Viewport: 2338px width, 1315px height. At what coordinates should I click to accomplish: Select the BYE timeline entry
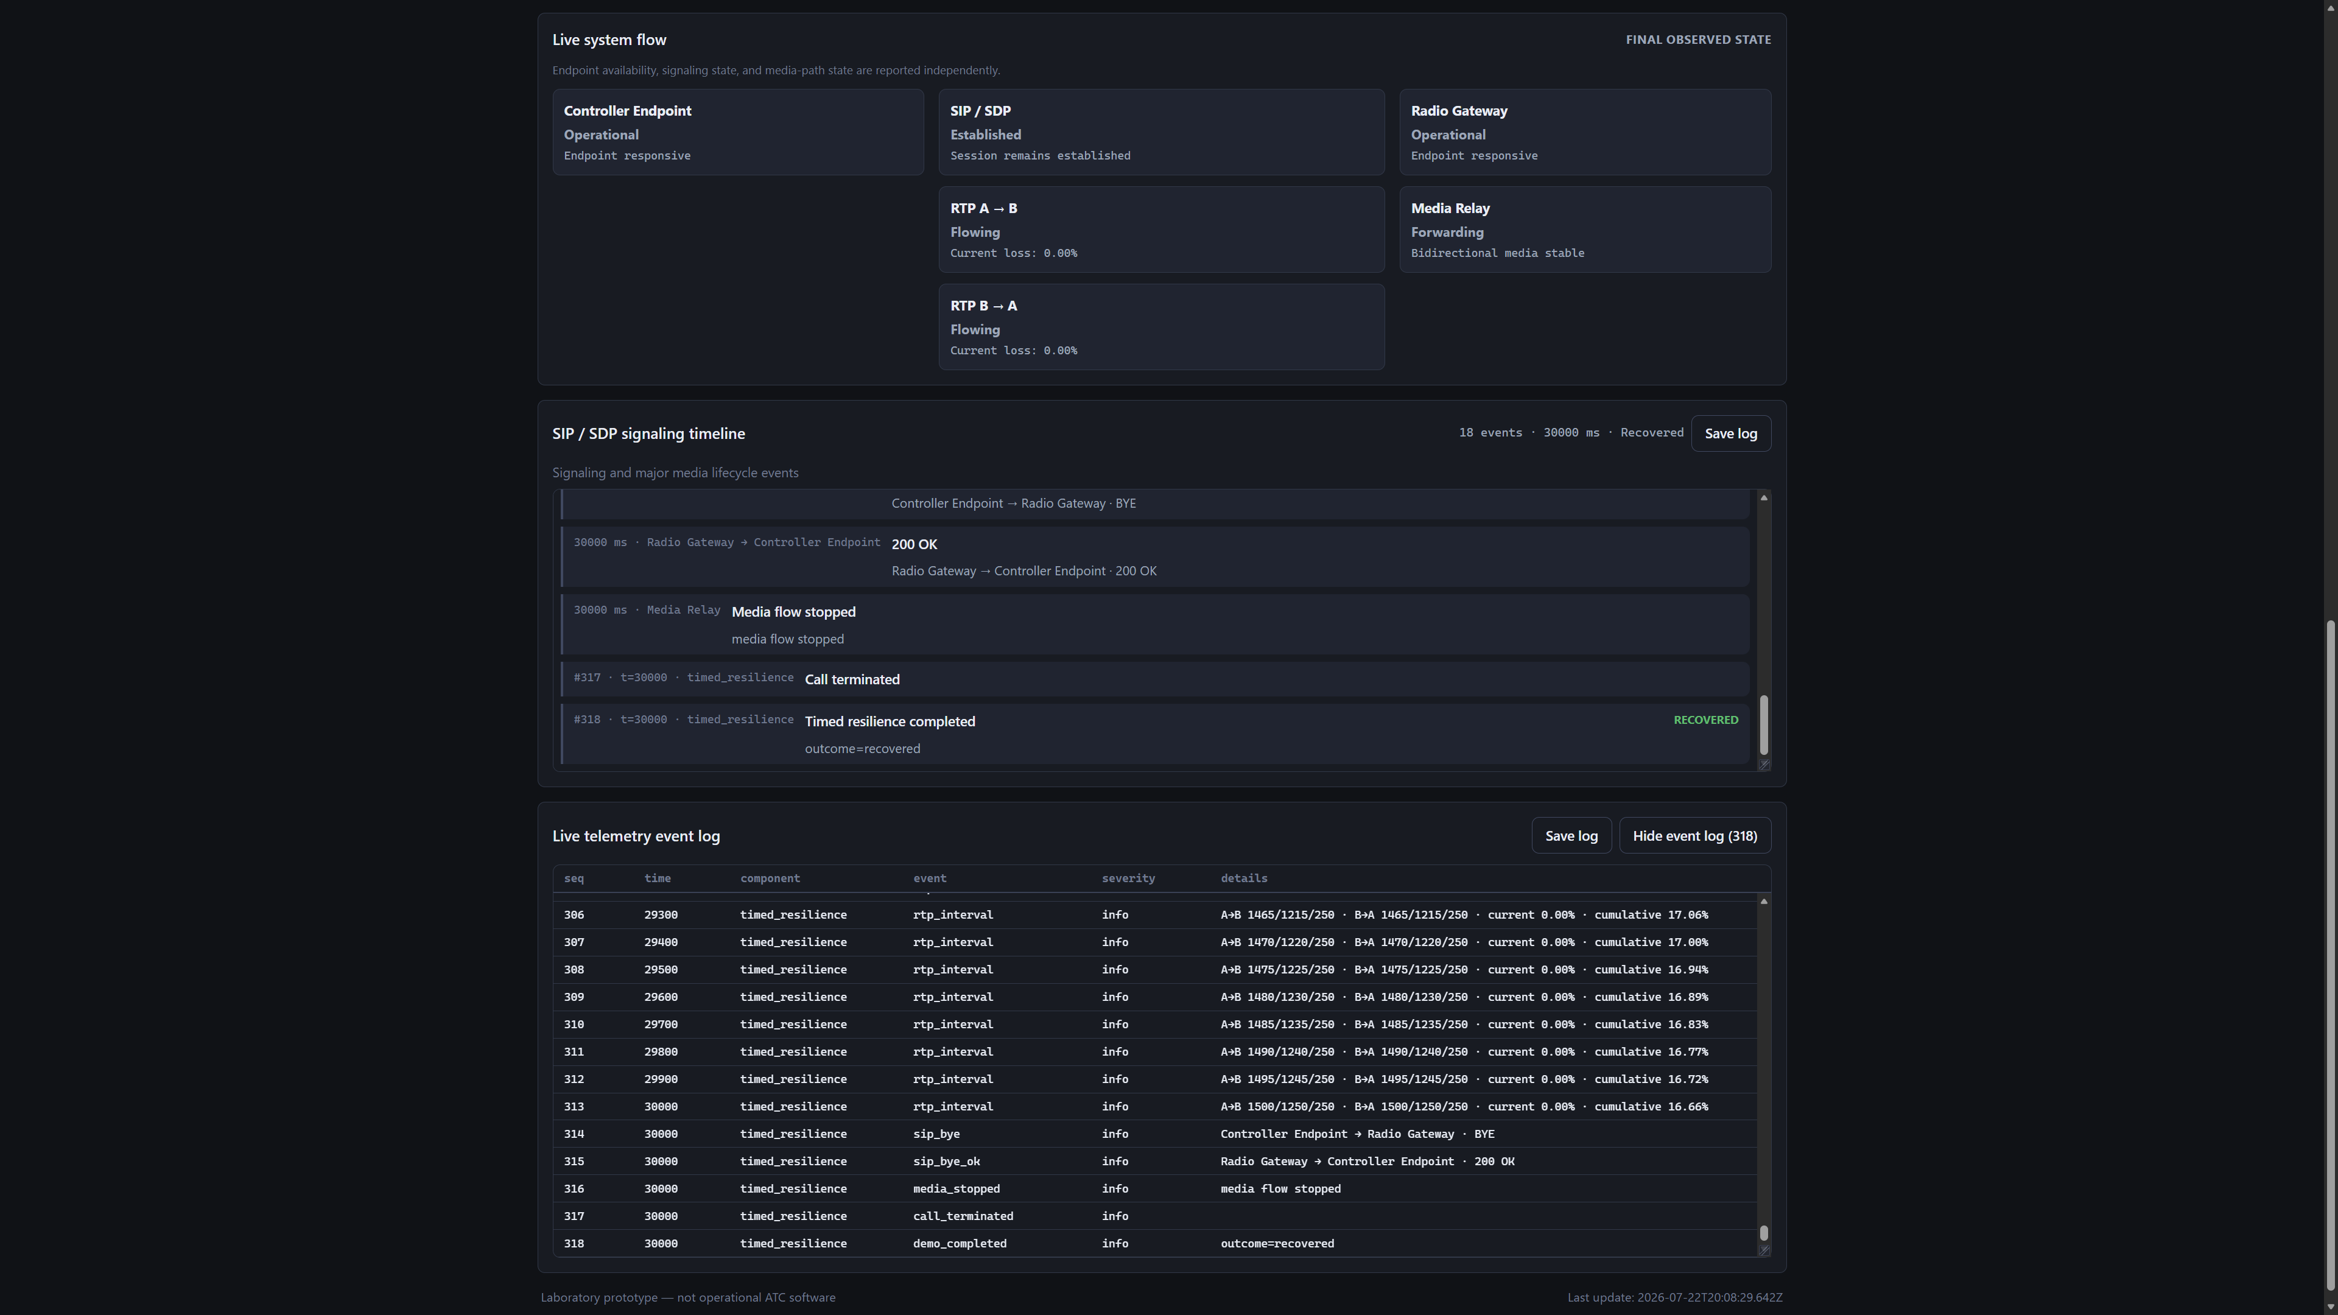(1154, 503)
